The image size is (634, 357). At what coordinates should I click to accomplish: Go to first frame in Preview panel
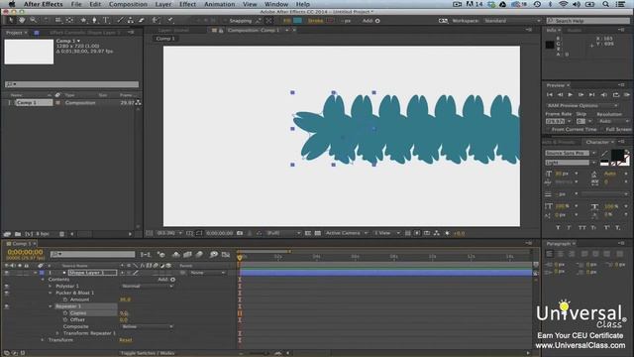pyautogui.click(x=550, y=95)
